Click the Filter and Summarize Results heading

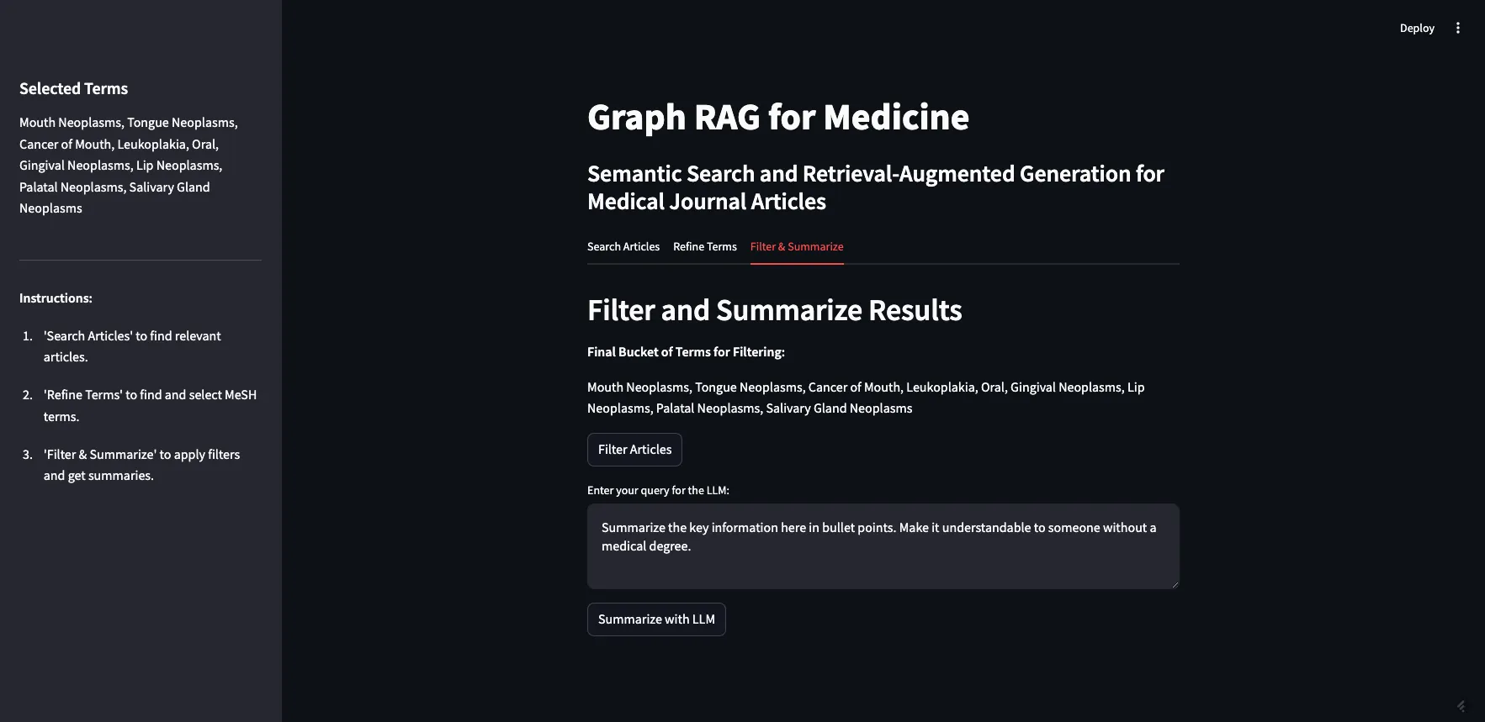(775, 310)
